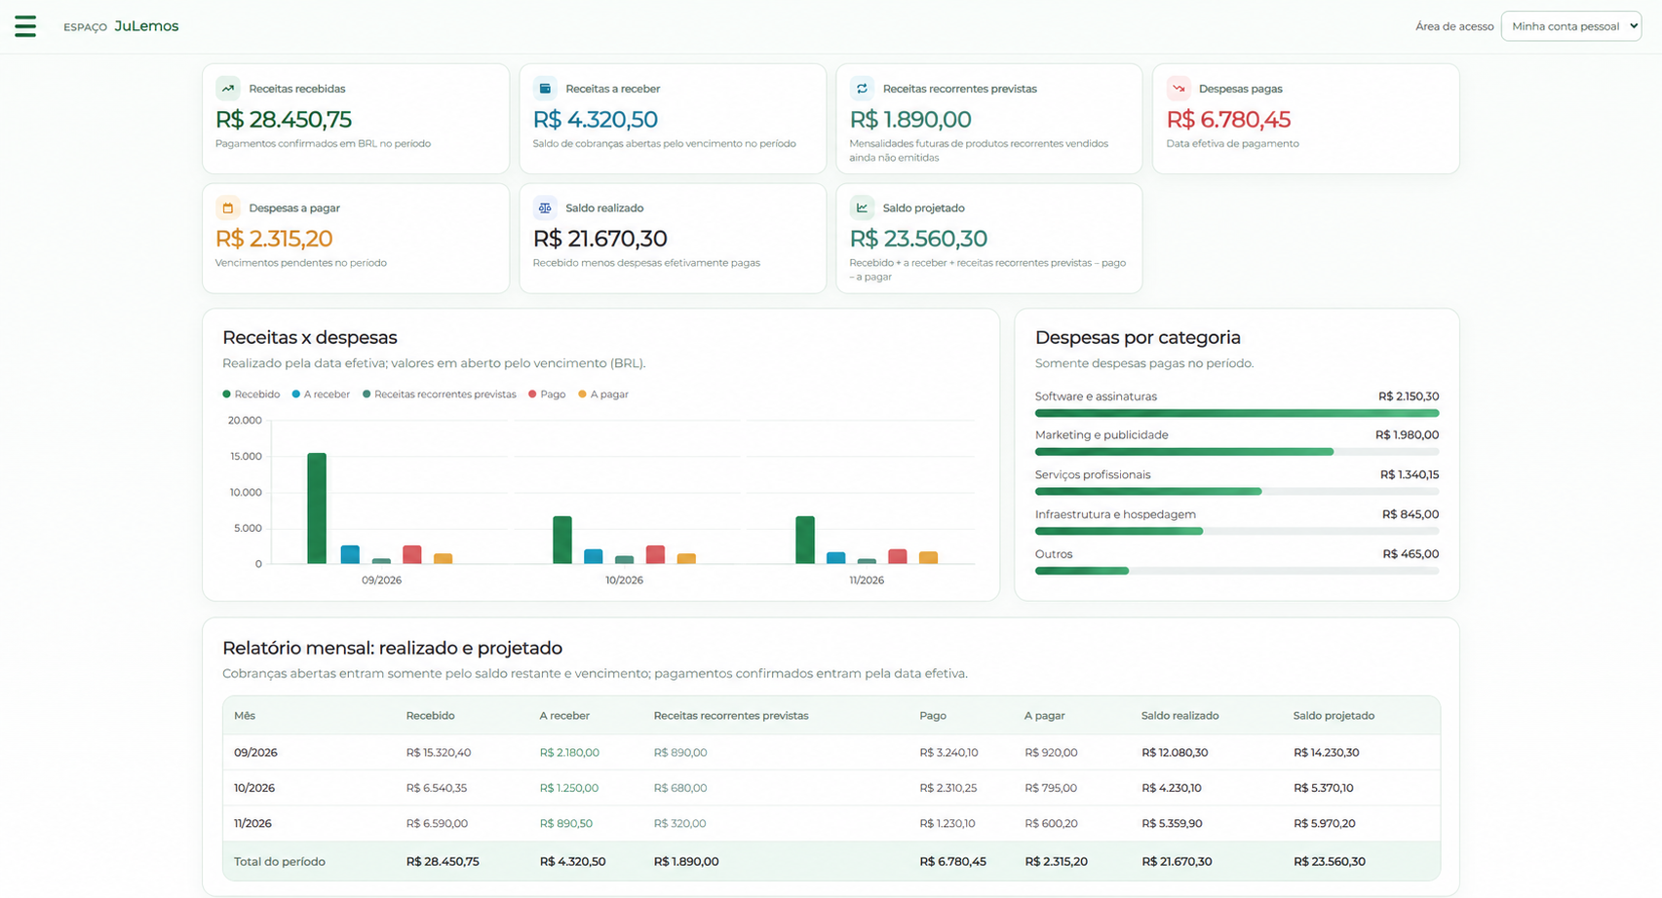Go to Espaço JuLemos home logo
This screenshot has width=1662, height=898.
tap(121, 26)
